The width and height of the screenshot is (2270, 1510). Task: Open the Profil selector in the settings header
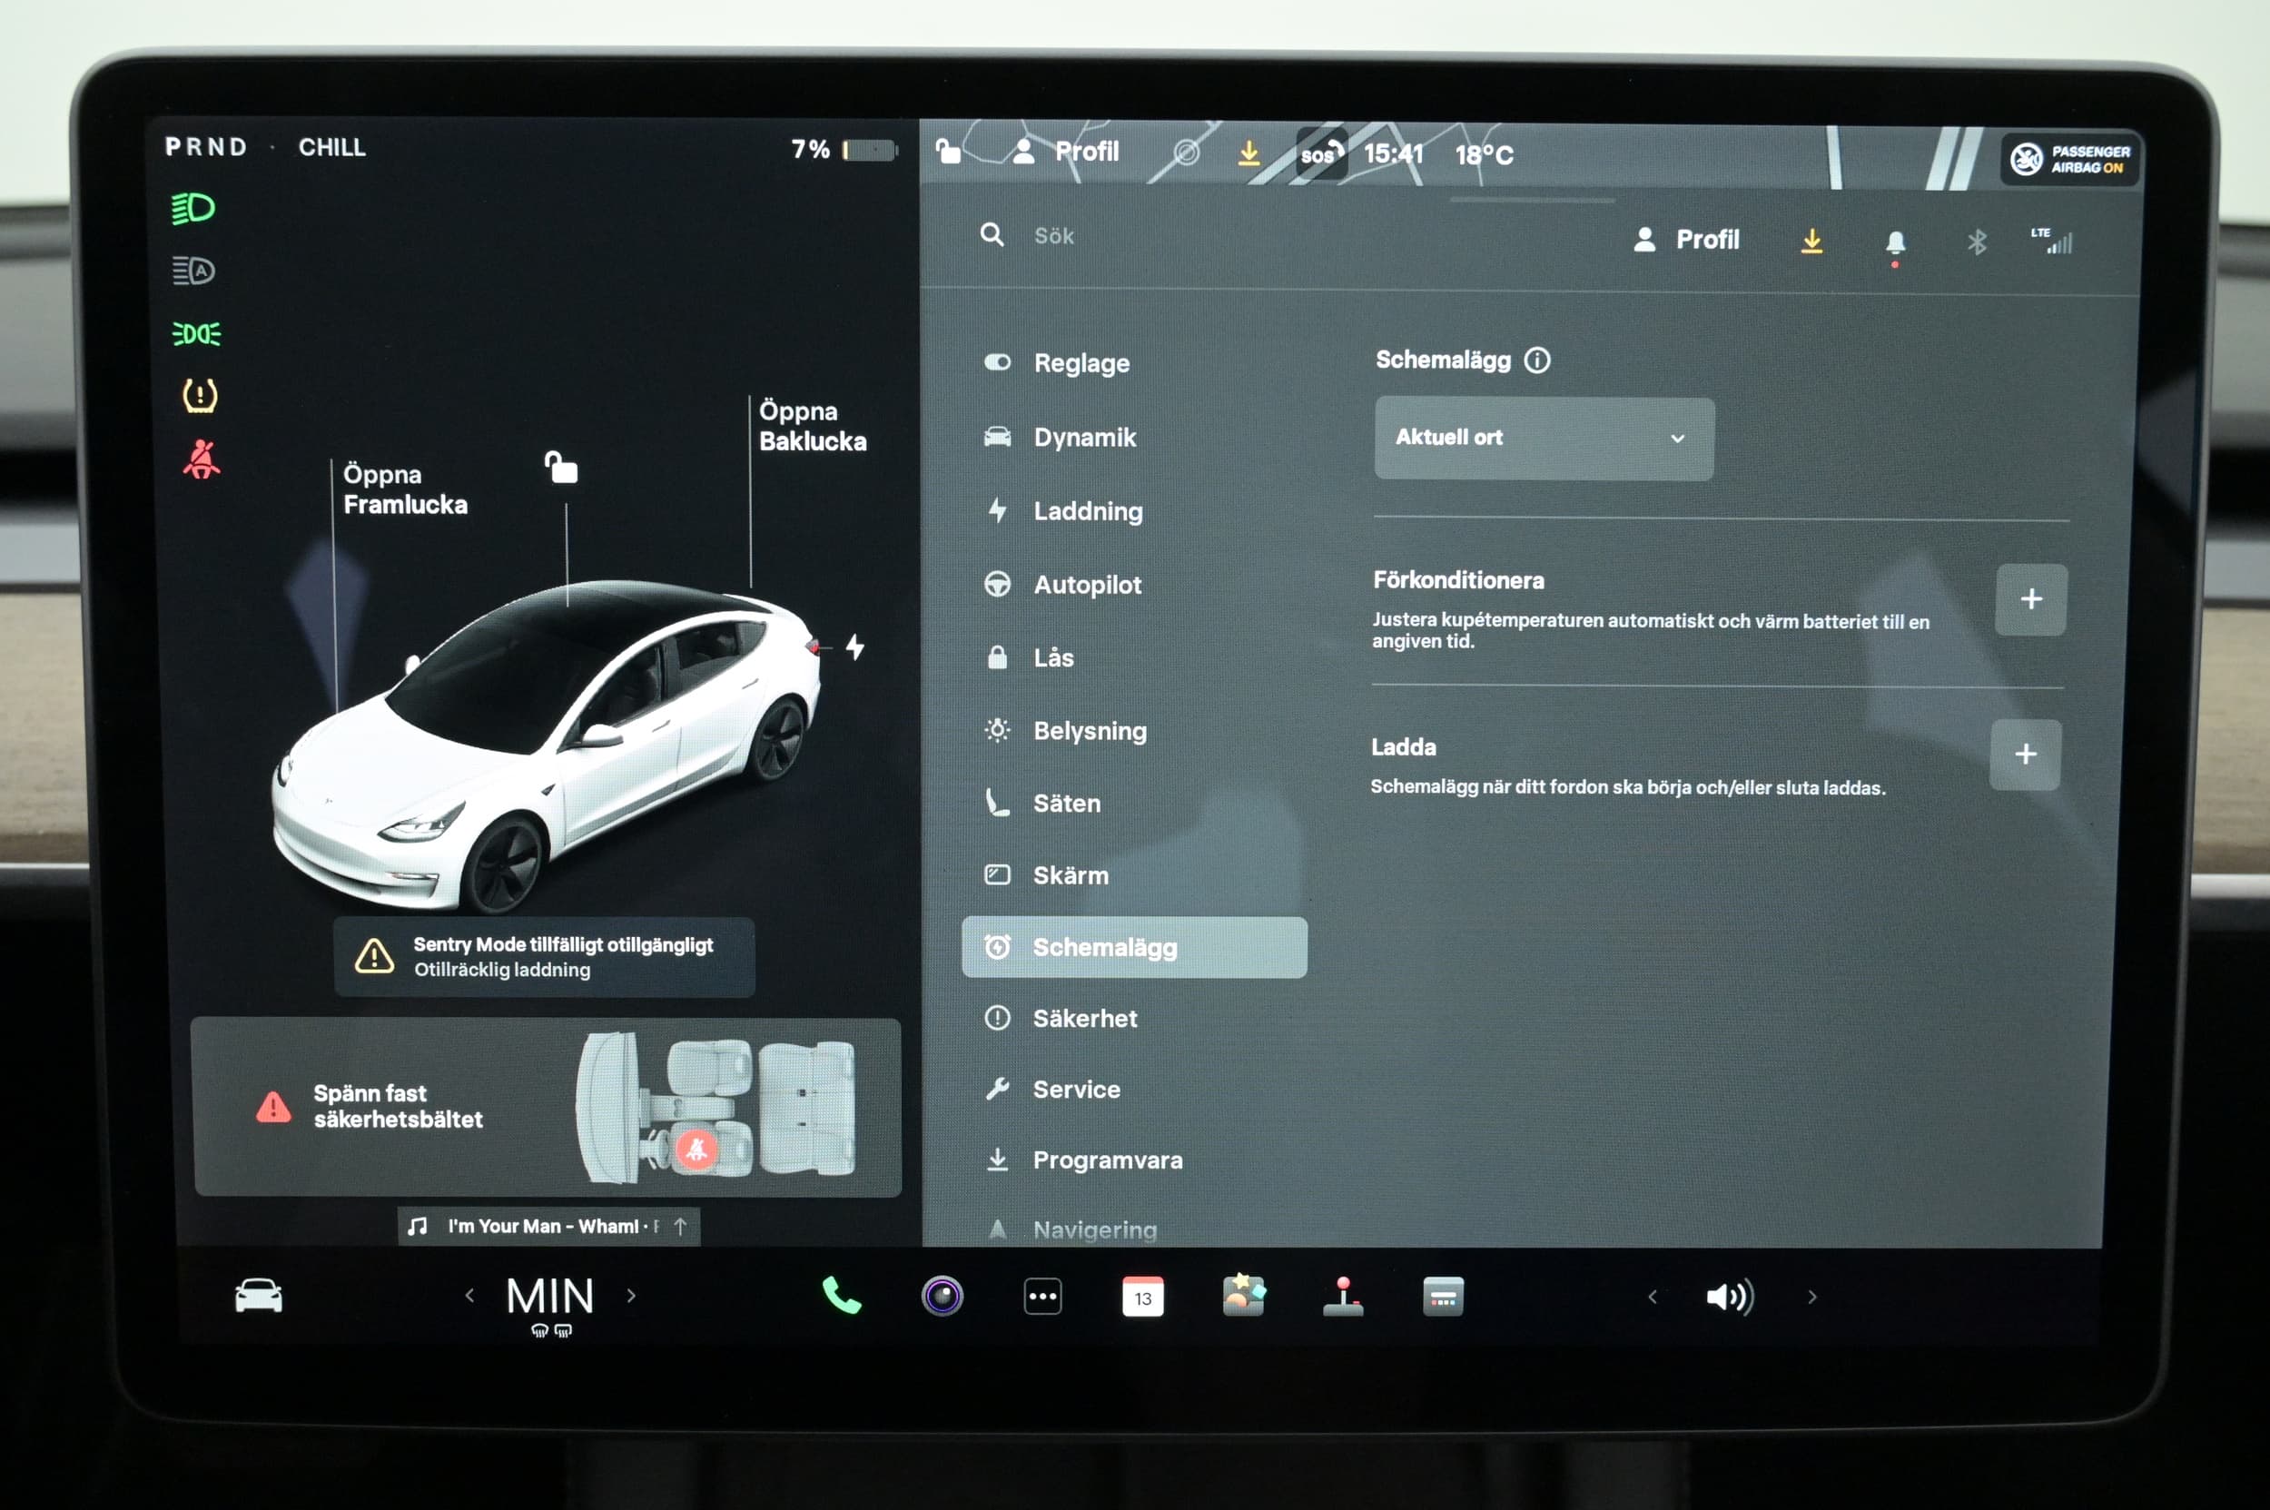(x=1686, y=240)
